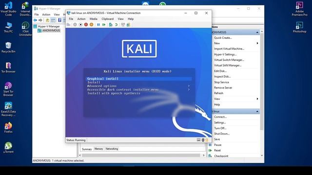Click Import Virtual Machine action
The height and width of the screenshot is (175, 312).
[x=229, y=49]
